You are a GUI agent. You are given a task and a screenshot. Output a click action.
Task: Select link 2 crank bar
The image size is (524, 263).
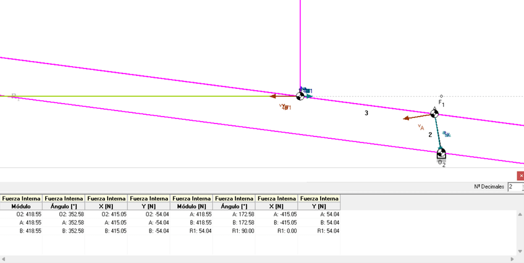point(437,133)
